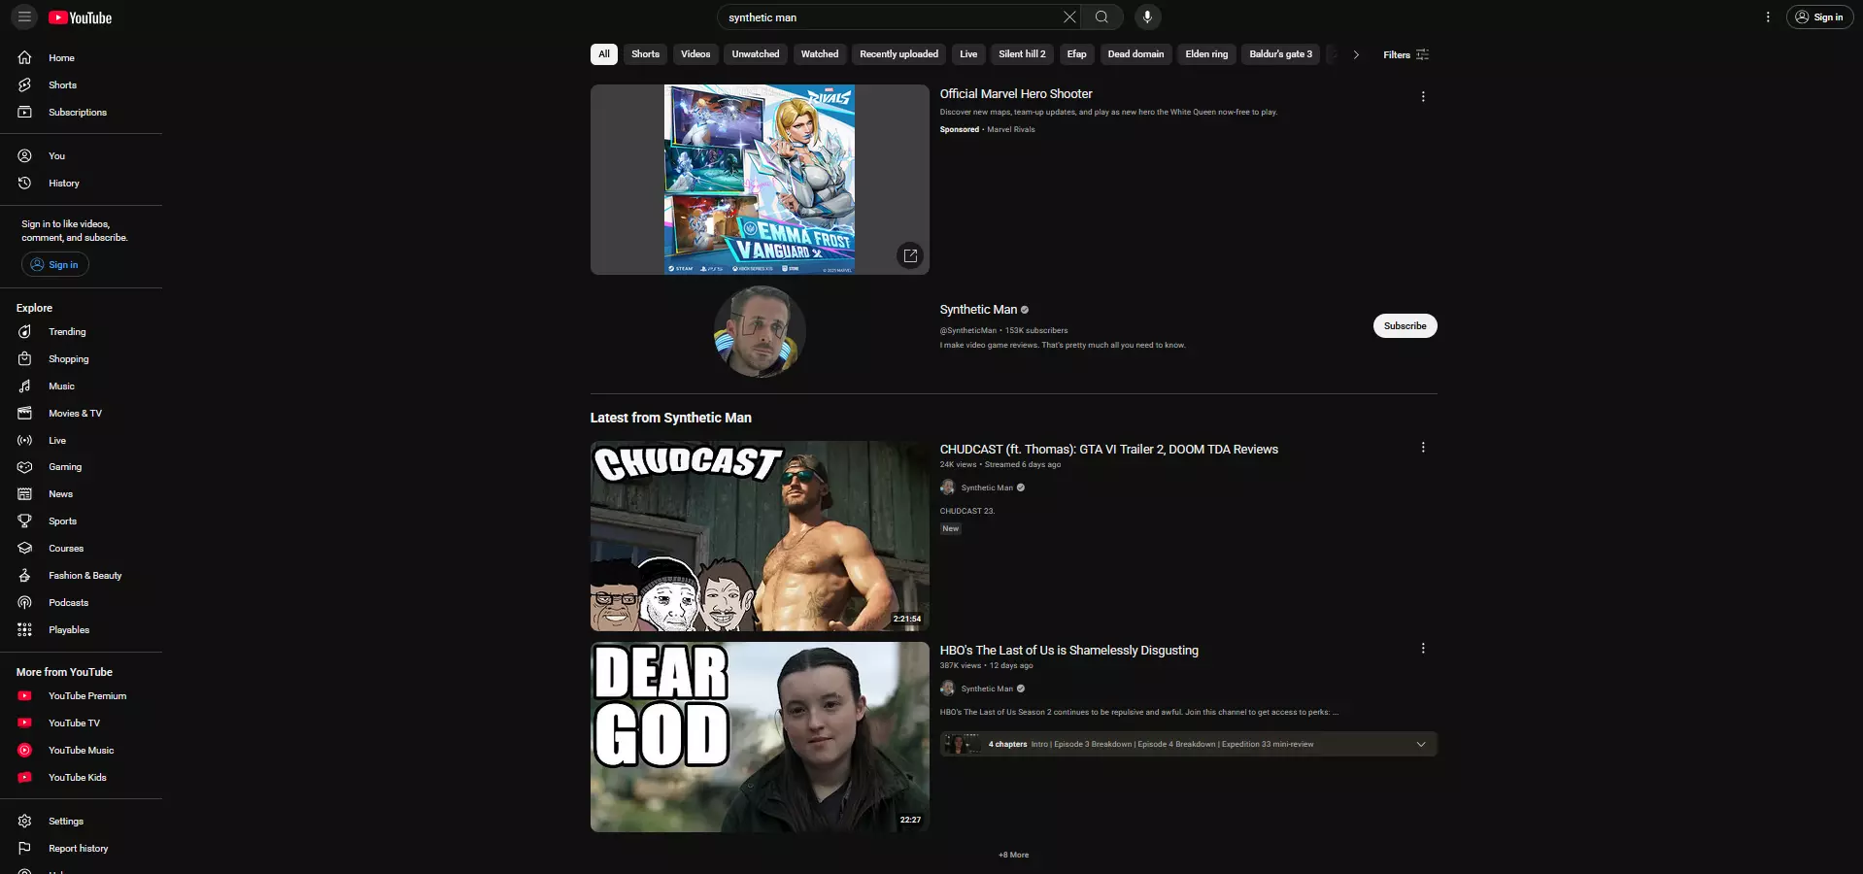Open YouTube Music
Viewport: 1863px width, 874px height.
pyautogui.click(x=82, y=751)
